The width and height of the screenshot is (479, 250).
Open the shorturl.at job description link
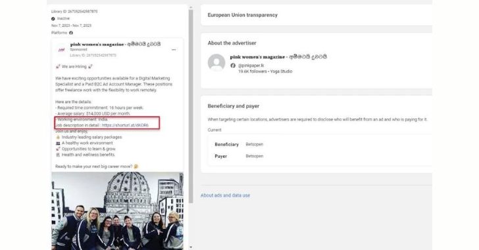(125, 125)
